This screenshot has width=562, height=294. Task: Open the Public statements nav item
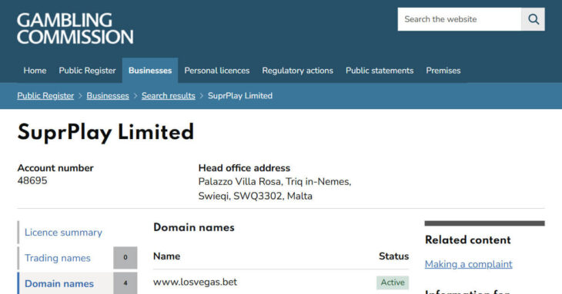[x=380, y=71]
